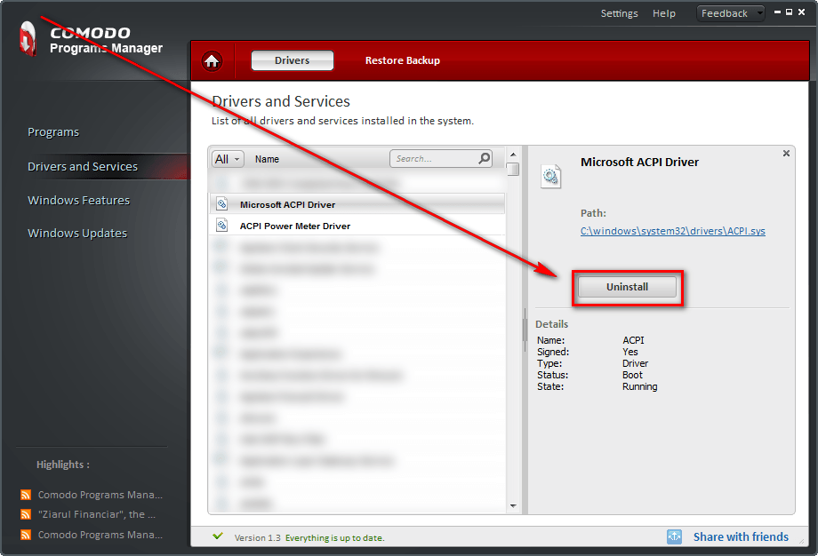
Task: Open the first RSS highlight feed icon
Action: [26, 495]
